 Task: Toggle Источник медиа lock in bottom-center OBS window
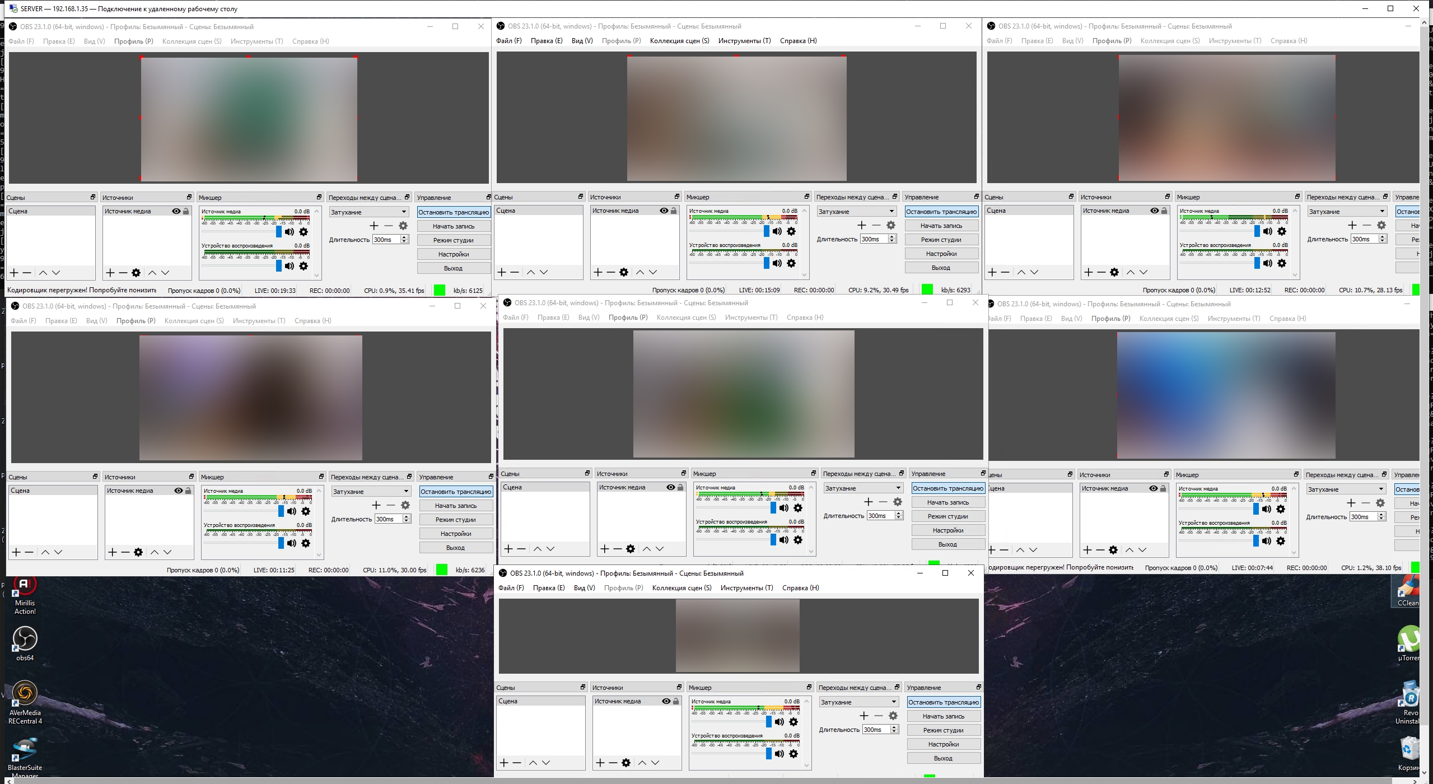click(676, 701)
